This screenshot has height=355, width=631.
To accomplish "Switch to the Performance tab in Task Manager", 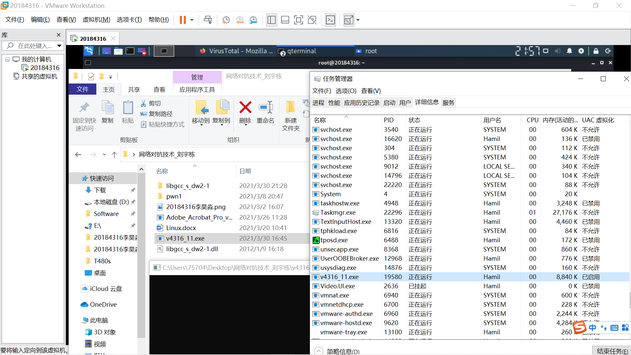I will (334, 103).
